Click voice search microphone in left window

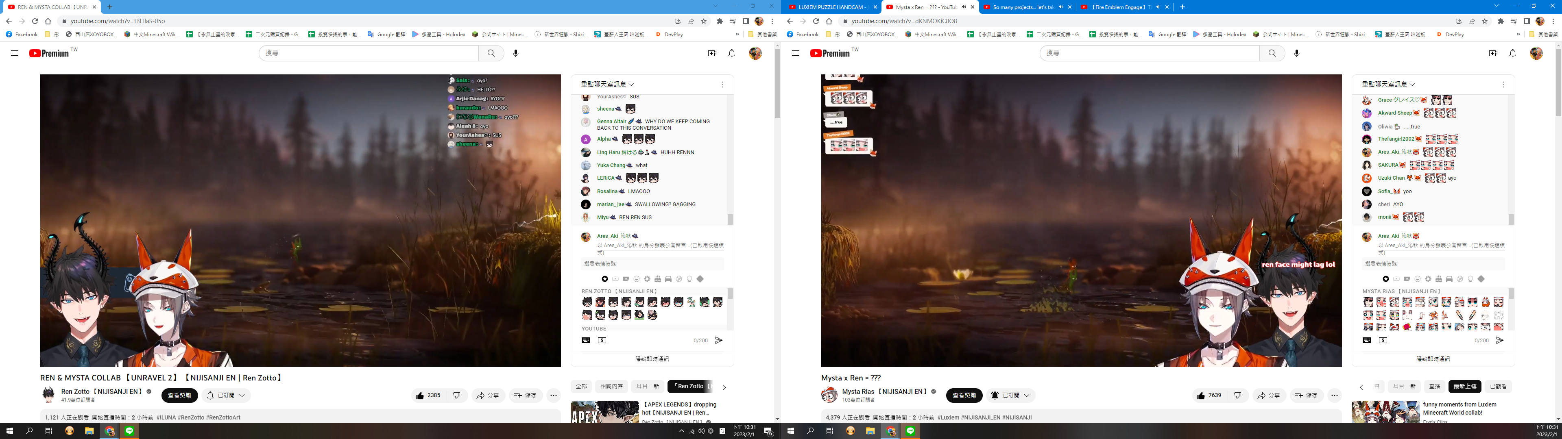515,53
